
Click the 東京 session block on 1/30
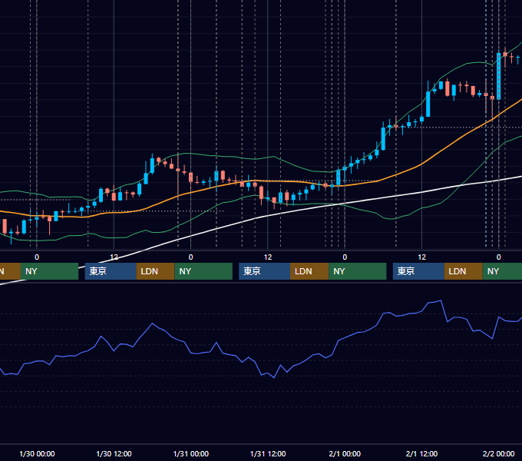[111, 271]
